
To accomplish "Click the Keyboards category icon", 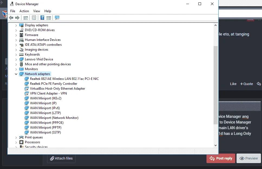I will click(21, 54).
